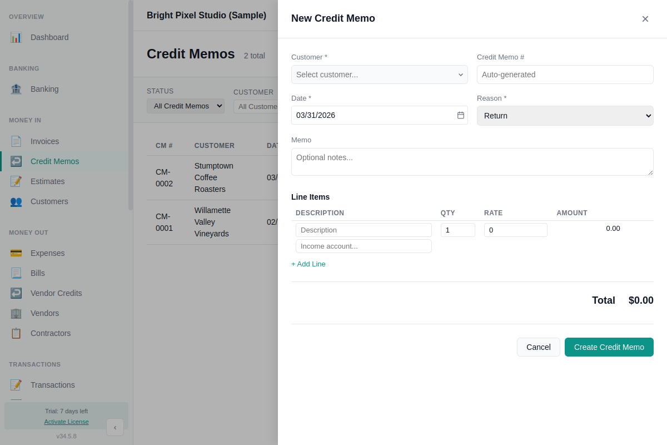Open Banking via its bank icon
This screenshot has width=667, height=445.
click(16, 89)
